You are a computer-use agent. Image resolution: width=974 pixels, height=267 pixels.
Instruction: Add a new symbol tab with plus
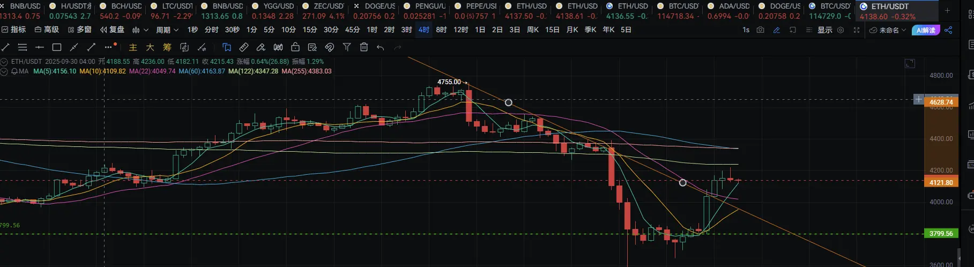click(x=947, y=10)
